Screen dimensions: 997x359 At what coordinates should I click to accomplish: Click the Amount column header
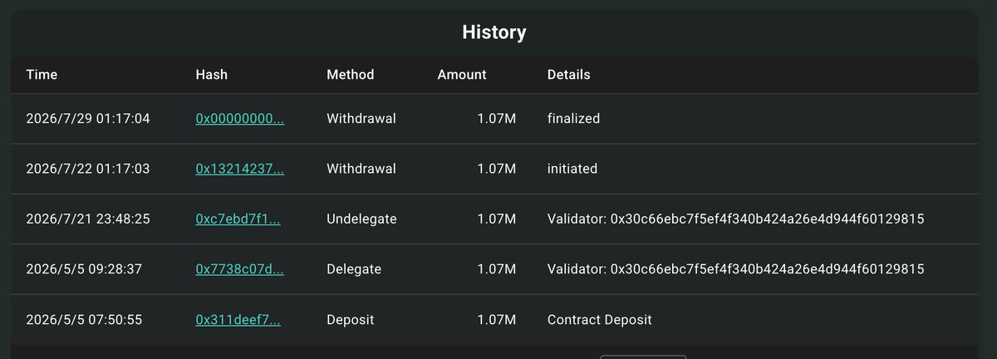pyautogui.click(x=462, y=75)
